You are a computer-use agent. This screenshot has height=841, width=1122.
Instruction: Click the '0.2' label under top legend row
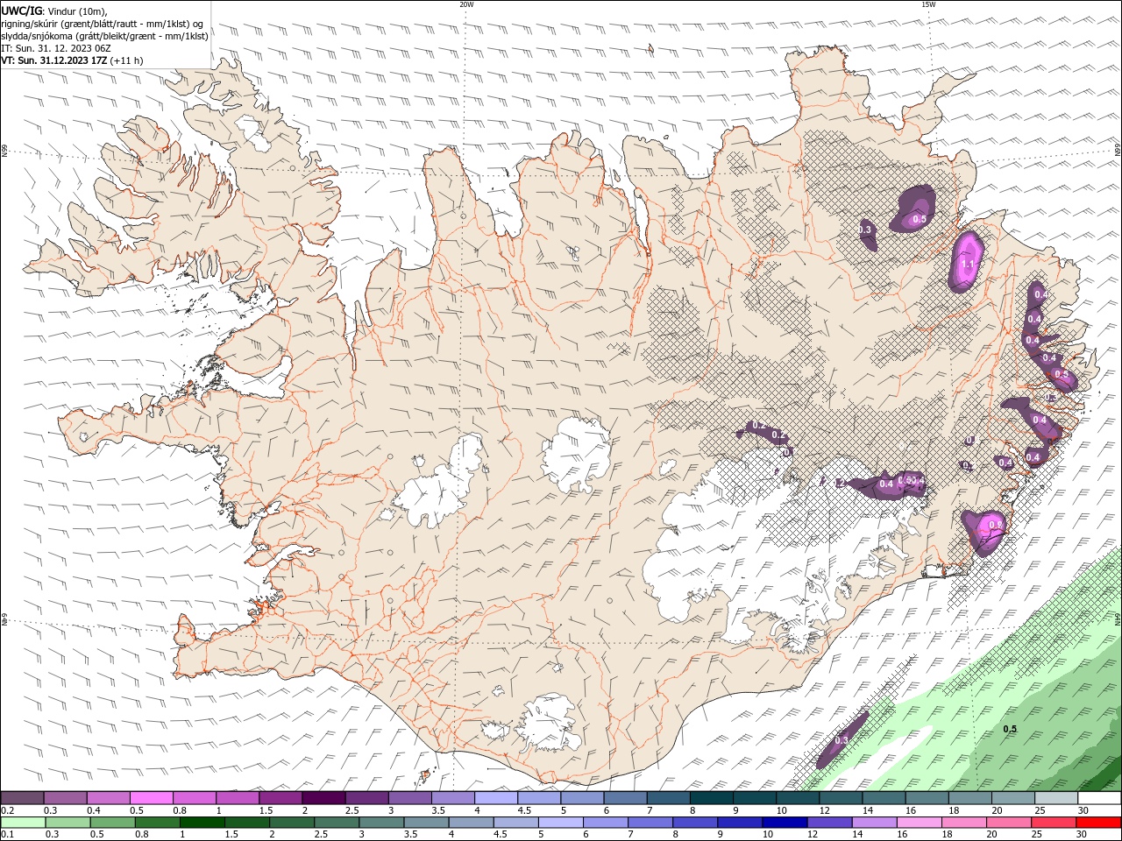(x=7, y=810)
